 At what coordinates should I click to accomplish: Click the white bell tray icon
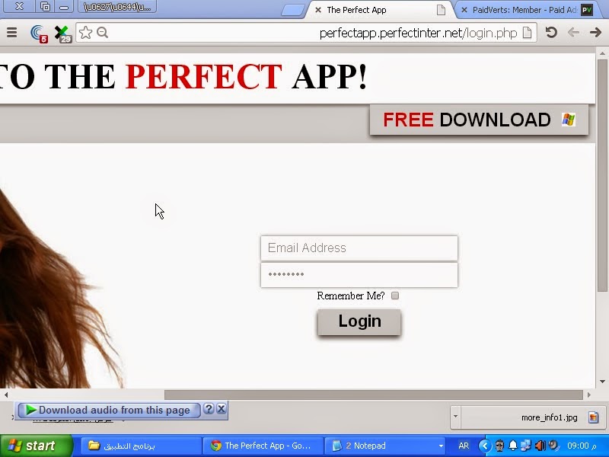point(512,446)
